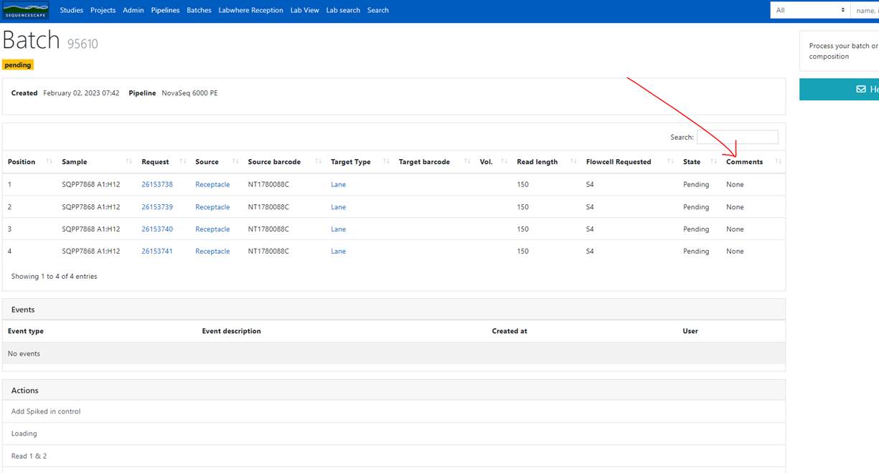Open the Batches menu
The height and width of the screenshot is (473, 879).
click(x=199, y=10)
